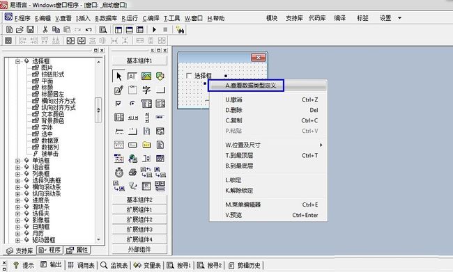Open the B.数据库 menu
The height and width of the screenshot is (272, 453).
pyautogui.click(x=106, y=19)
